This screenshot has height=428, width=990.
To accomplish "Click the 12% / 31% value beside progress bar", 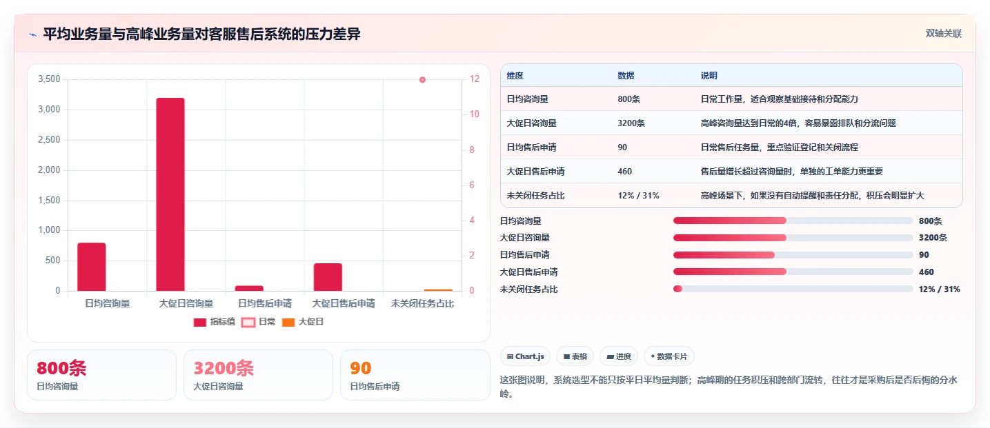I will pyautogui.click(x=940, y=289).
